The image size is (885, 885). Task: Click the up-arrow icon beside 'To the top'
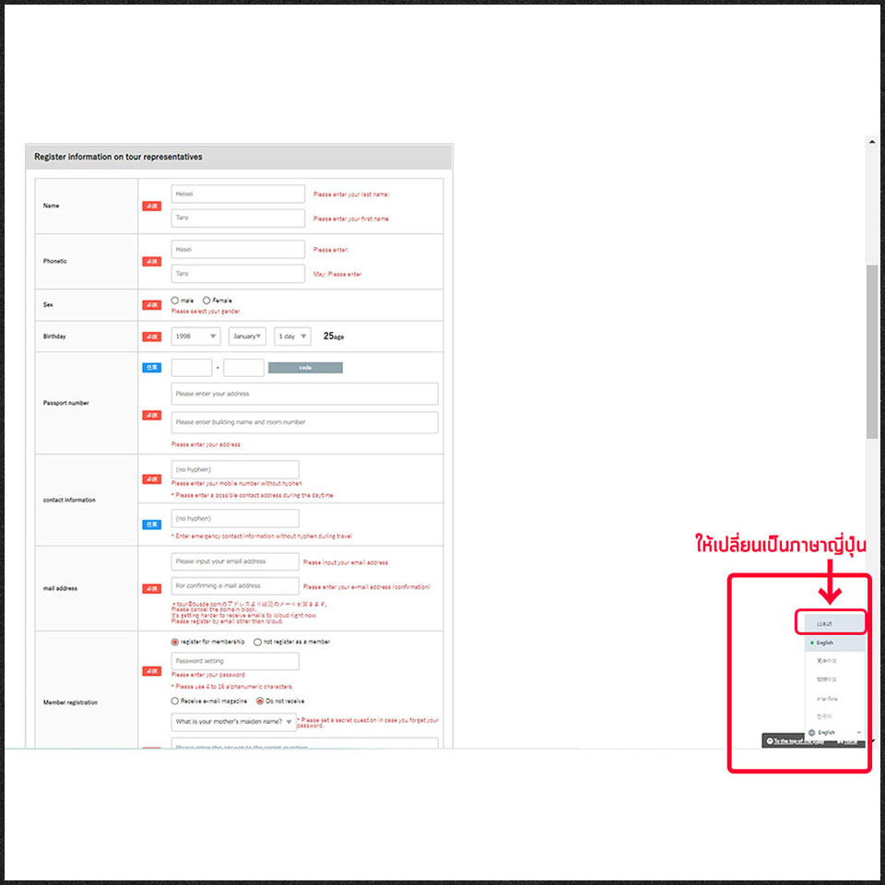click(x=770, y=741)
